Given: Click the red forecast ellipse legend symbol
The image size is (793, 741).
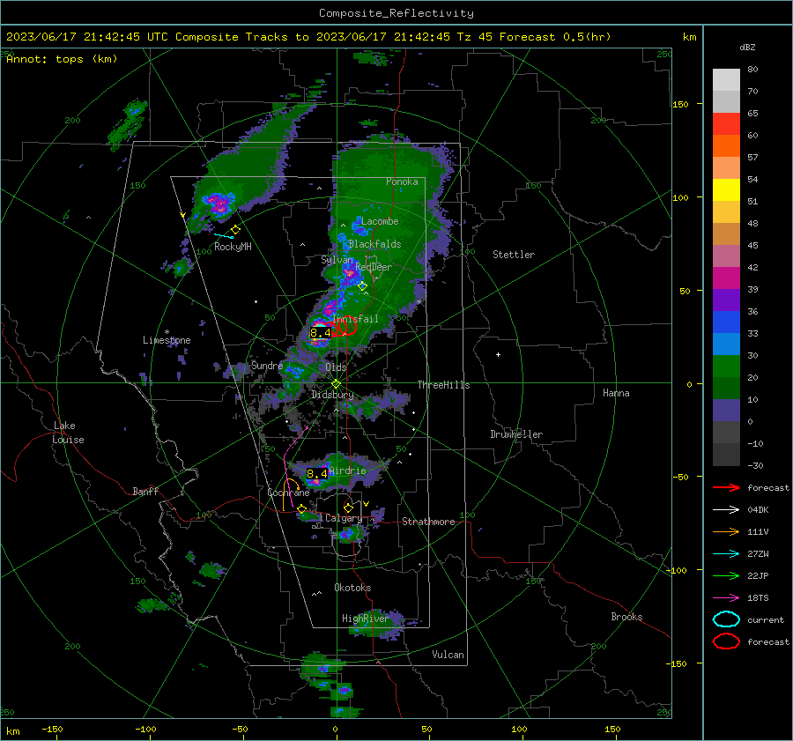Looking at the screenshot, I should coord(726,641).
